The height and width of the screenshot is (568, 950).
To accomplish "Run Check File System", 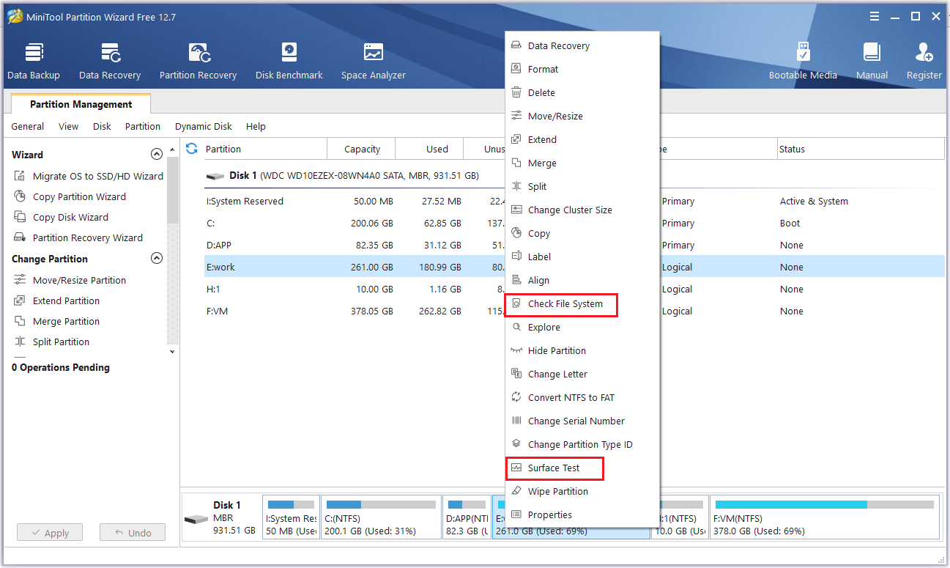I will click(x=583, y=303).
